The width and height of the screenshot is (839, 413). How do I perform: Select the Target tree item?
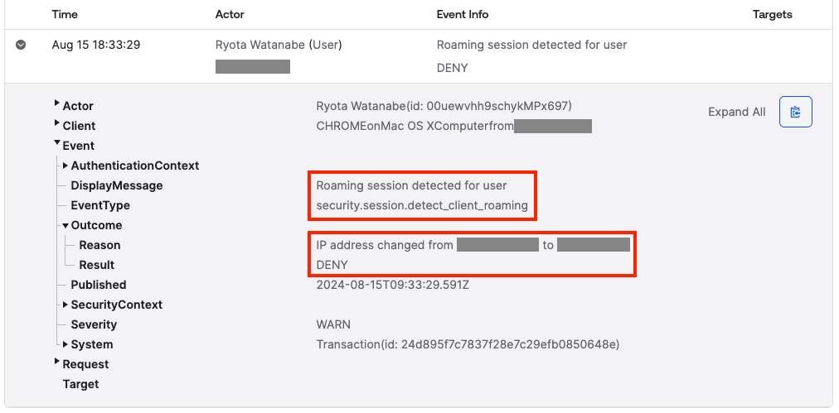(80, 384)
